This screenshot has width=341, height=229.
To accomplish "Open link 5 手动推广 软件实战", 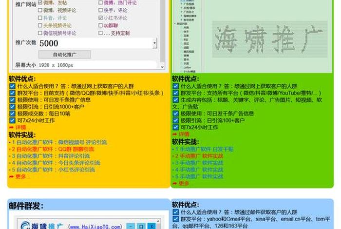I will pos(199,176).
